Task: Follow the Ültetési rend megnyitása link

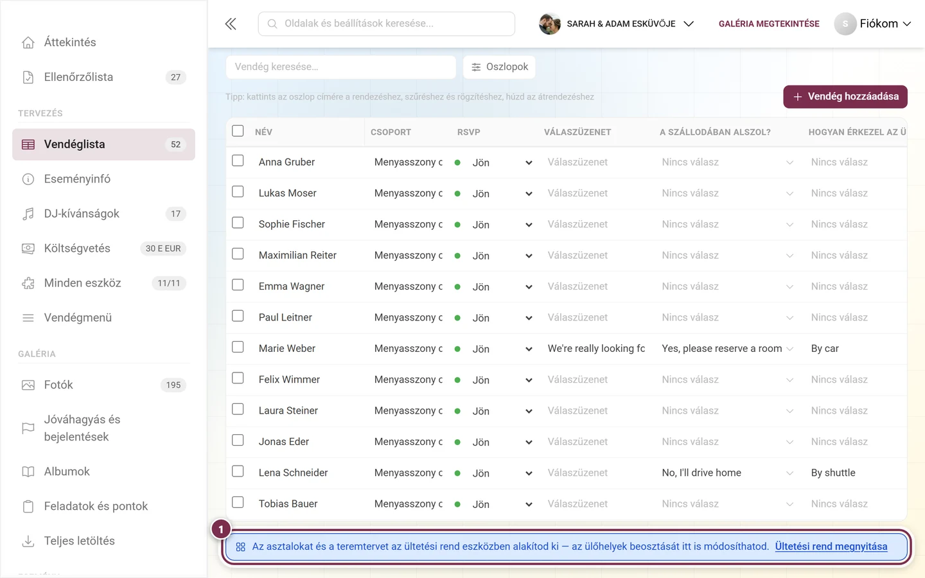Action: point(831,547)
